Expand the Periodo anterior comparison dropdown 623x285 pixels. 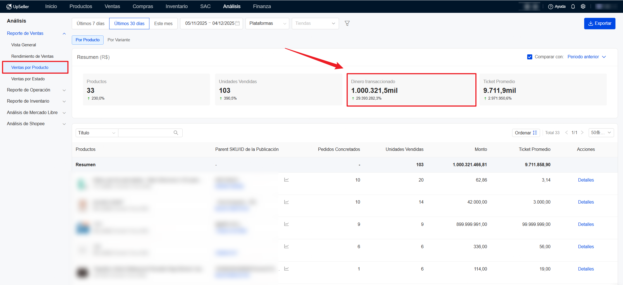pos(586,57)
